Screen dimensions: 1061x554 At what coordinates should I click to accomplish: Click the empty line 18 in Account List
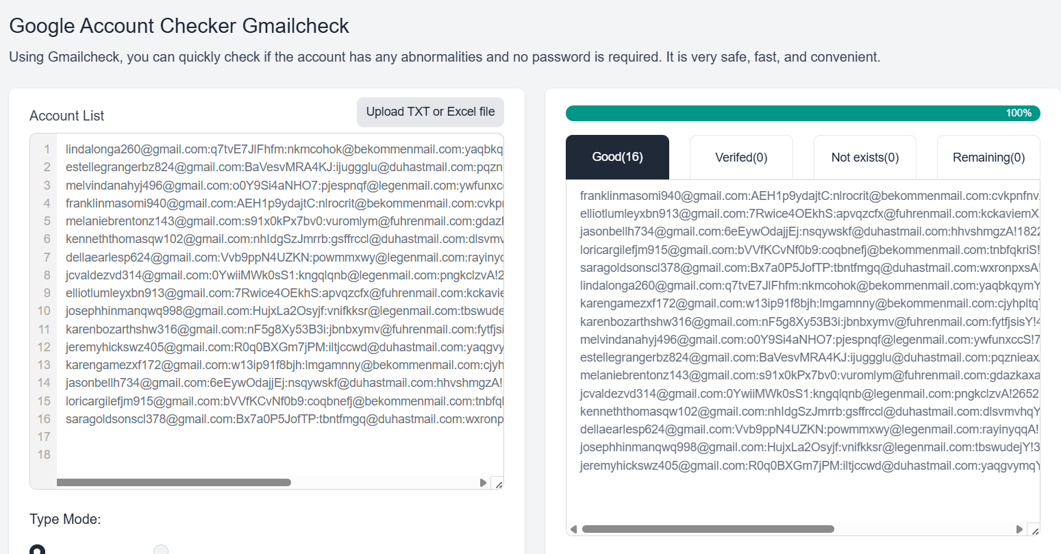click(x=274, y=455)
